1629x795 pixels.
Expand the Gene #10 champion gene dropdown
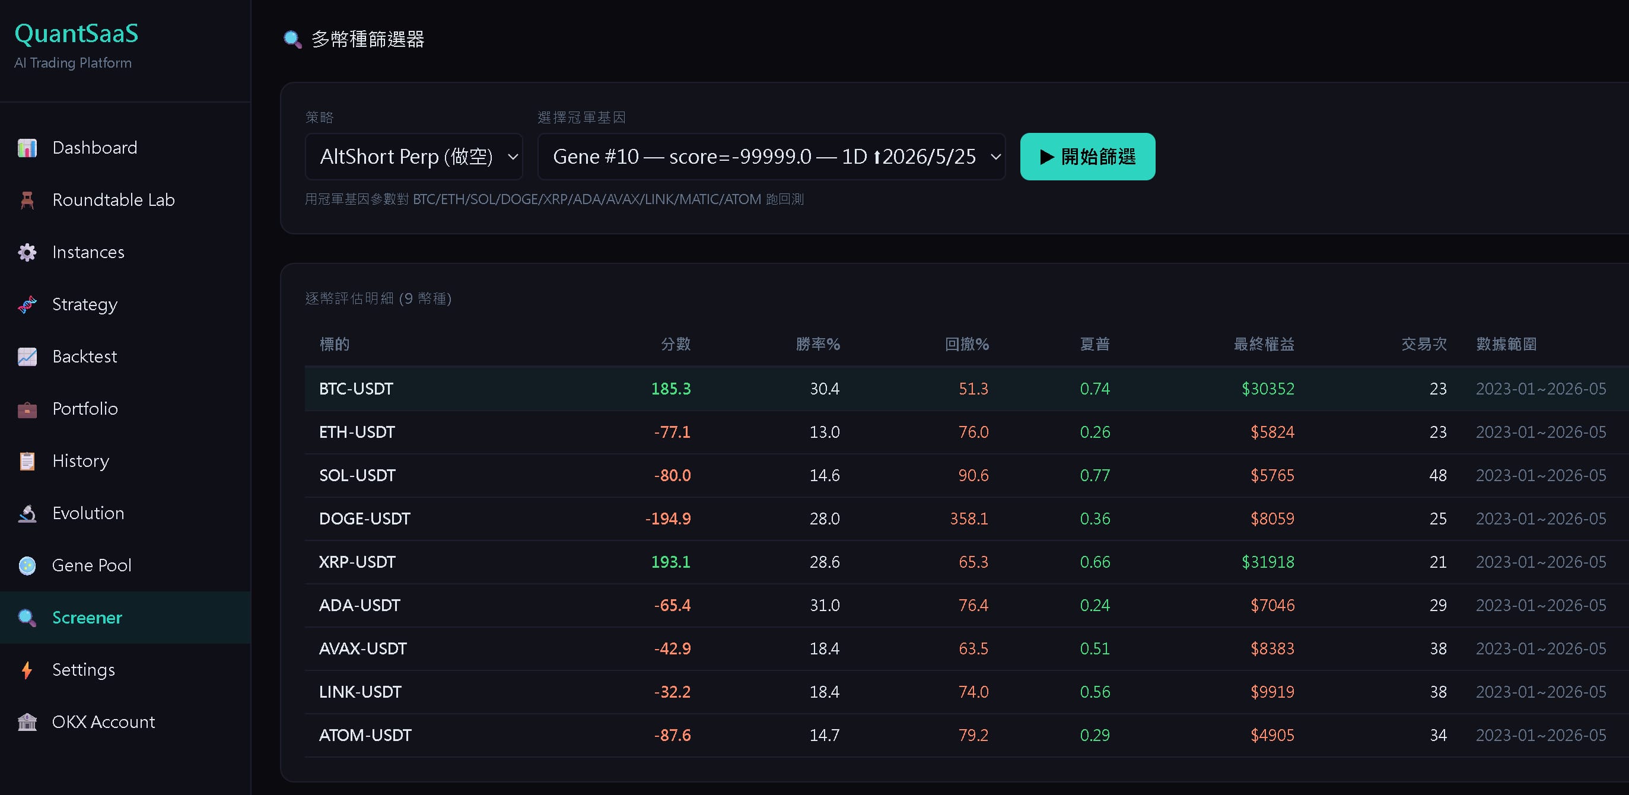pyautogui.click(x=772, y=156)
